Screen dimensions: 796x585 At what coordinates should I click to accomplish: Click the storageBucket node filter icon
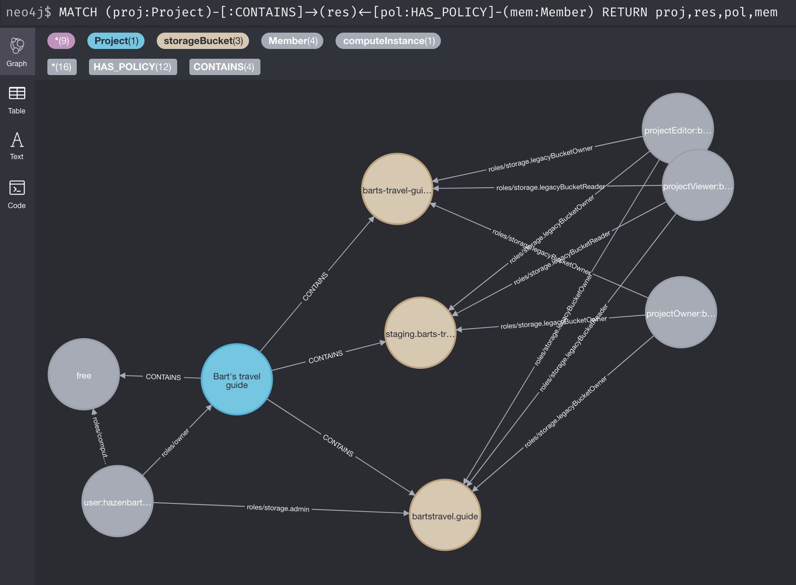202,41
